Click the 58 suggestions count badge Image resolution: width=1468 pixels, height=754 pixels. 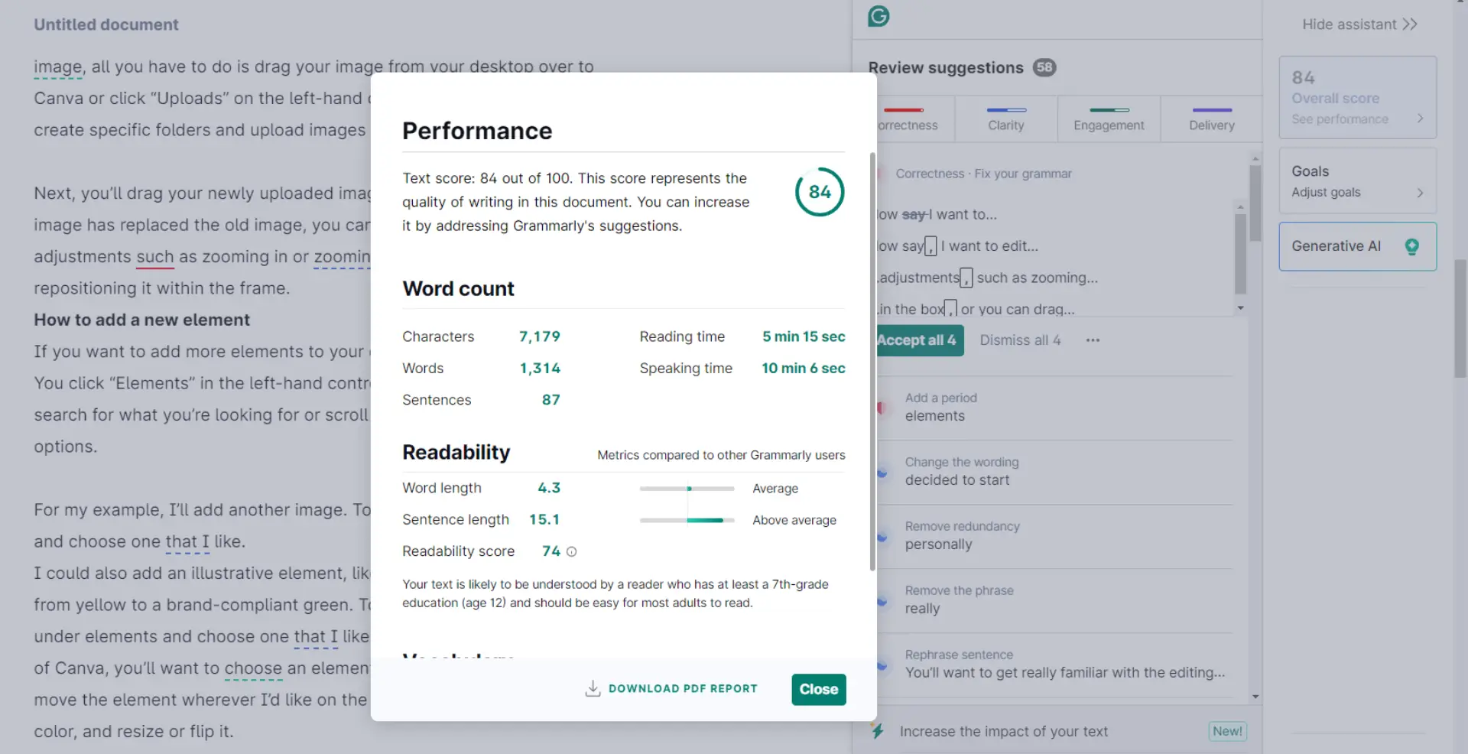click(x=1044, y=67)
